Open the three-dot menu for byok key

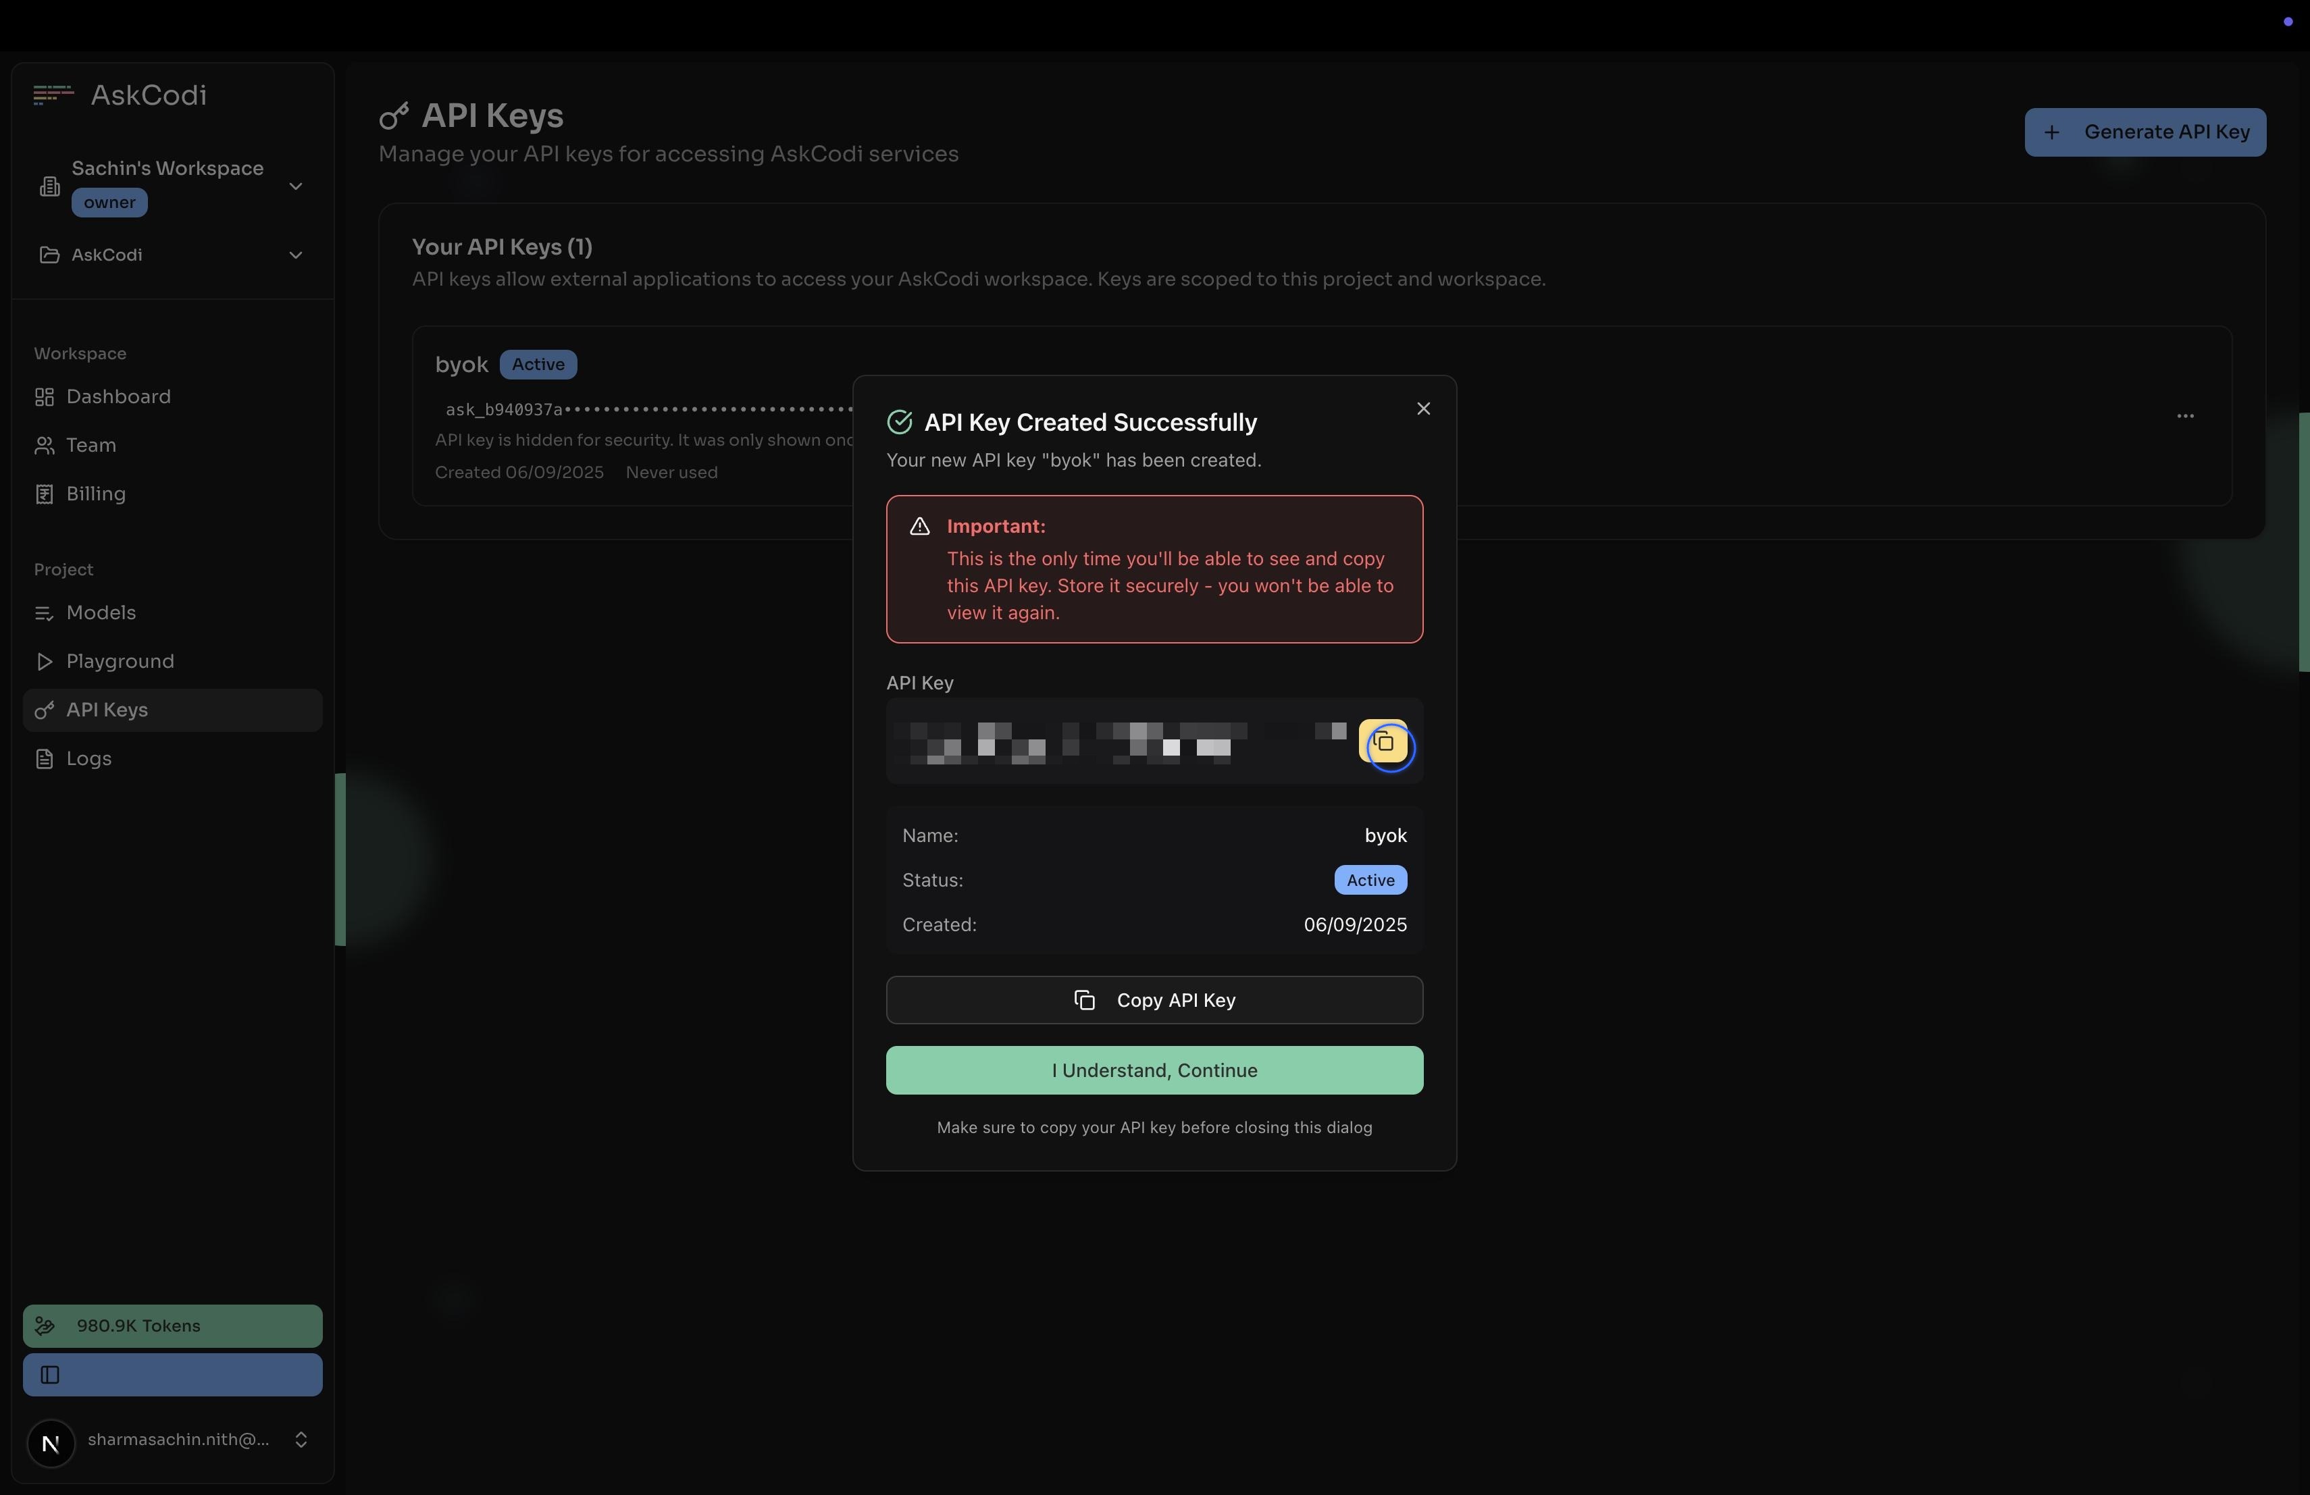point(2185,416)
